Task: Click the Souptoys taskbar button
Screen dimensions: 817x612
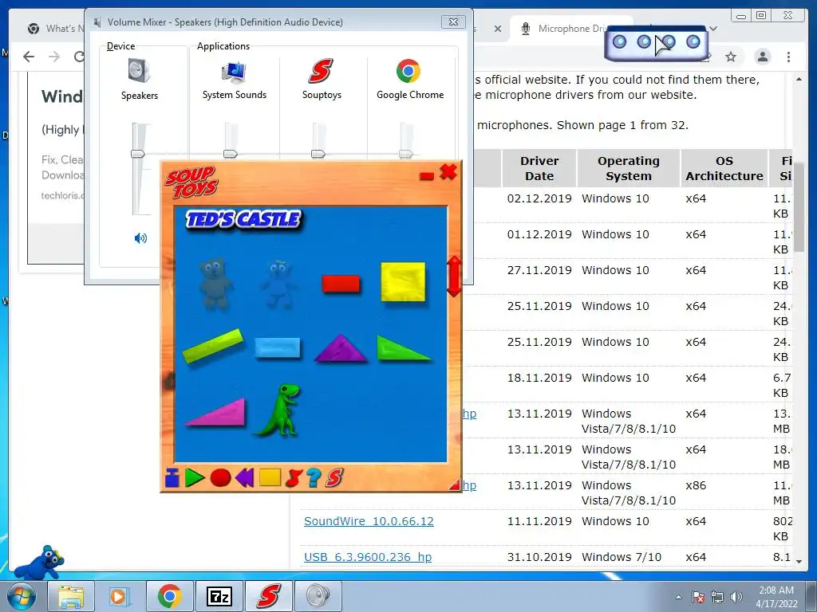Action: coord(268,596)
